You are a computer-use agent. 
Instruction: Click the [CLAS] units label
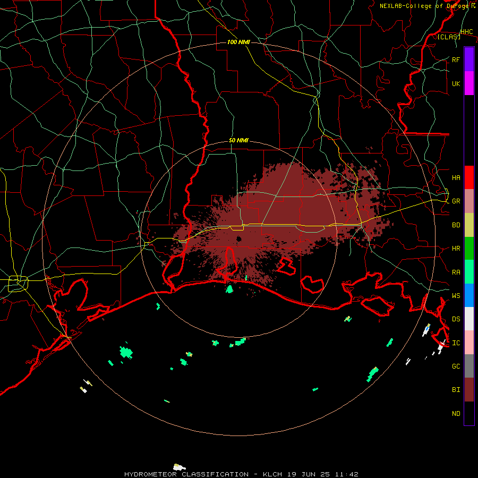point(449,37)
